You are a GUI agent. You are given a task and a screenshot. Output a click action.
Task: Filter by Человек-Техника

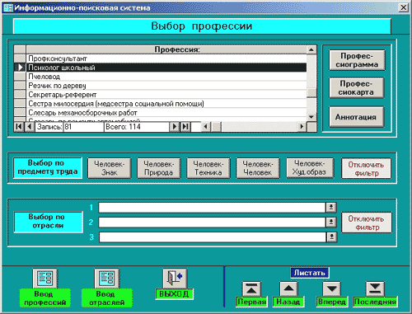point(208,168)
